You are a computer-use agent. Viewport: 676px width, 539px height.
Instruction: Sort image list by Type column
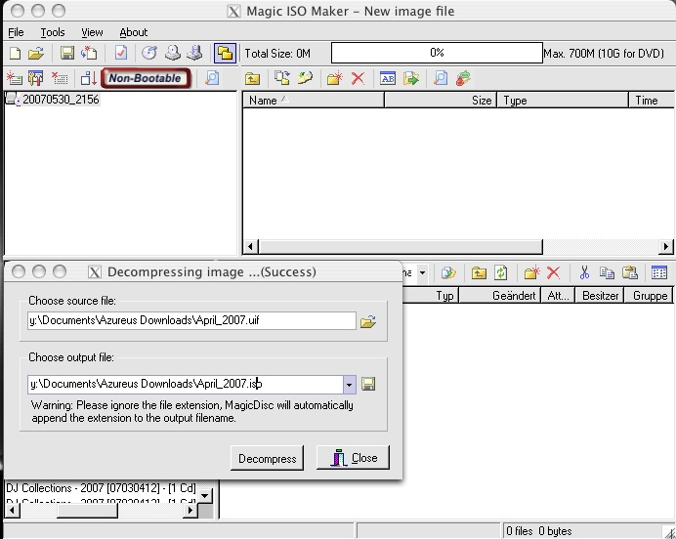click(x=563, y=101)
